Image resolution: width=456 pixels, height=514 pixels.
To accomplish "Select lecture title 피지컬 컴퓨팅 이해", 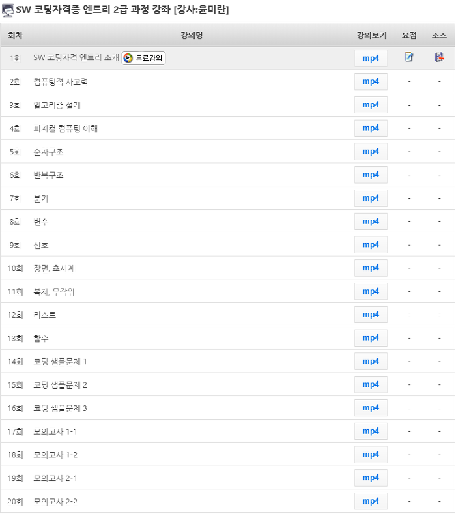I will click(66, 128).
